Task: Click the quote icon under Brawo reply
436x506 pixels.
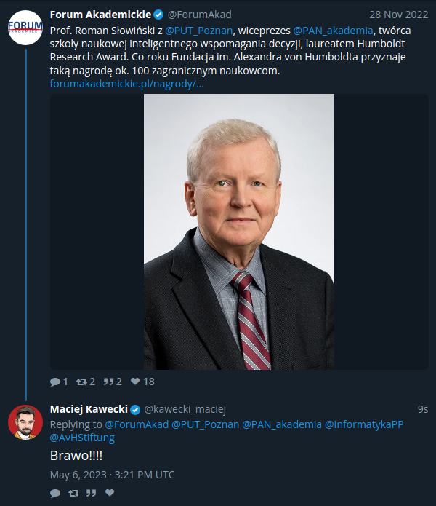Action: coord(91,493)
